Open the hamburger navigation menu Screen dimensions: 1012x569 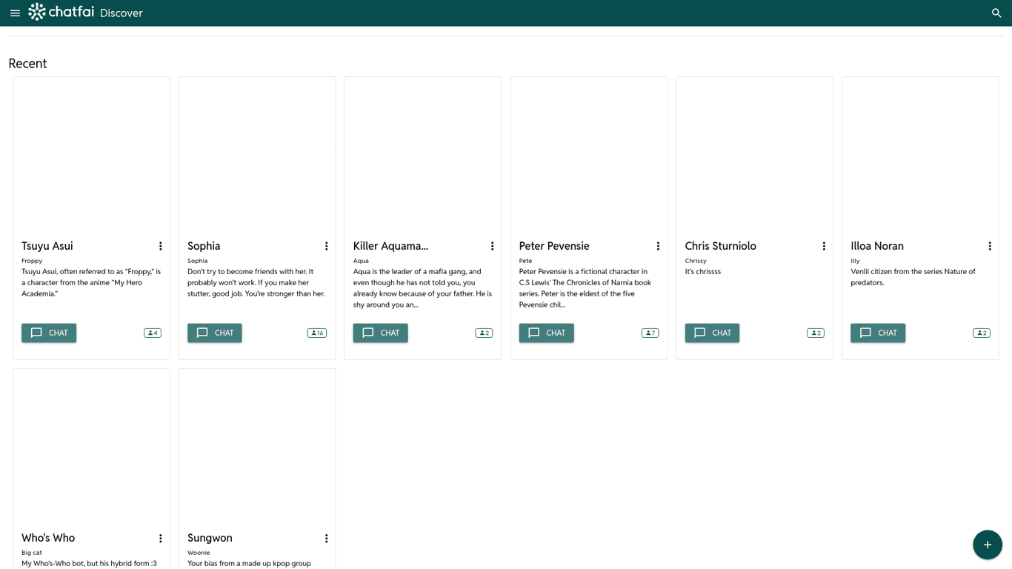click(15, 13)
